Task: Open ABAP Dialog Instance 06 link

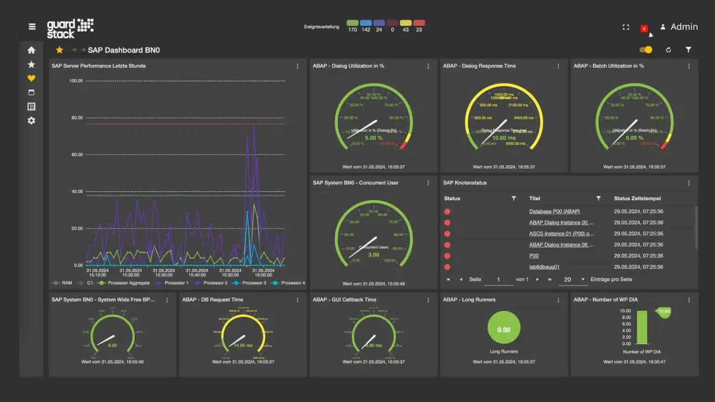Action: (x=561, y=245)
